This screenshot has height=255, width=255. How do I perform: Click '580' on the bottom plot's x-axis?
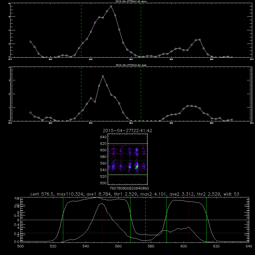click(x=151, y=246)
